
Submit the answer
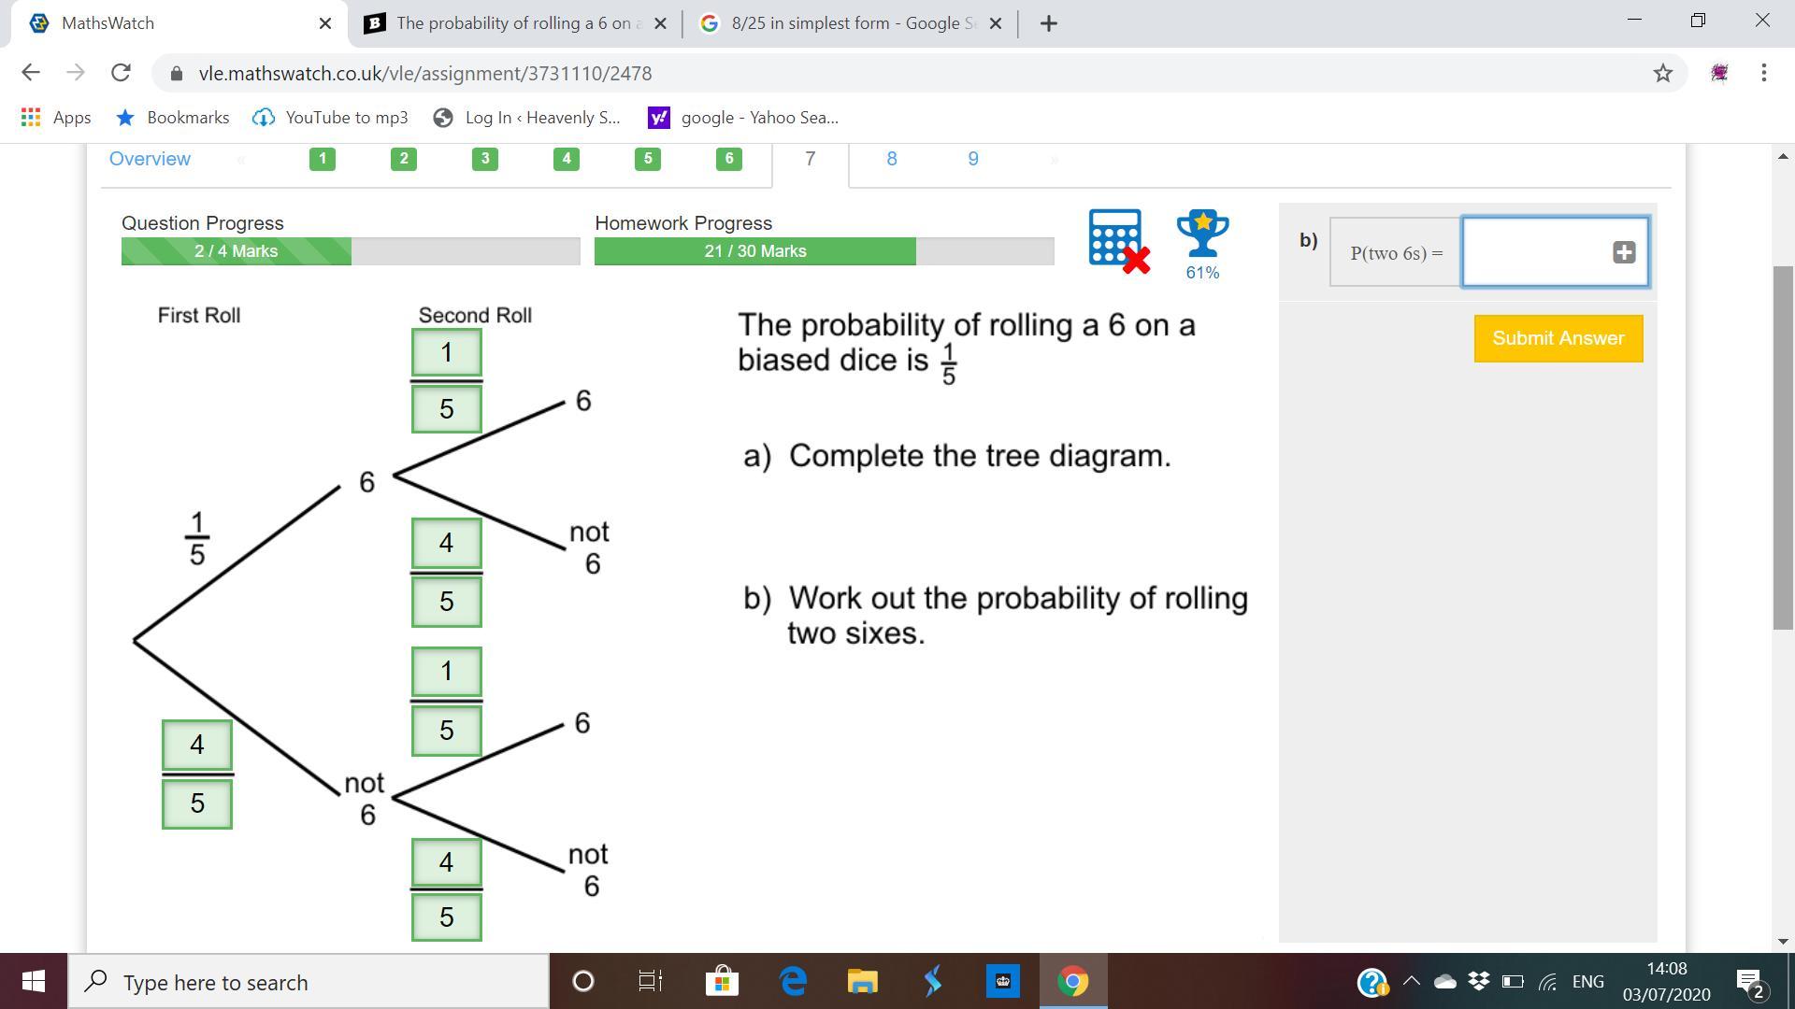pos(1558,338)
